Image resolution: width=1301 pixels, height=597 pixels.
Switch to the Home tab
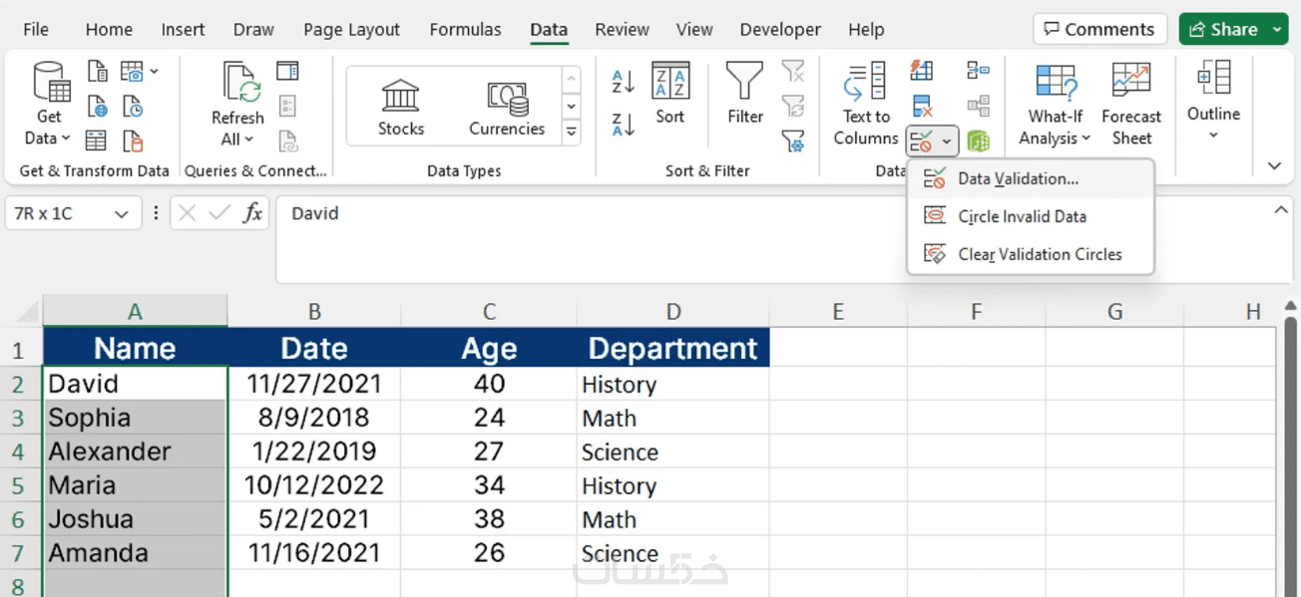tap(109, 29)
